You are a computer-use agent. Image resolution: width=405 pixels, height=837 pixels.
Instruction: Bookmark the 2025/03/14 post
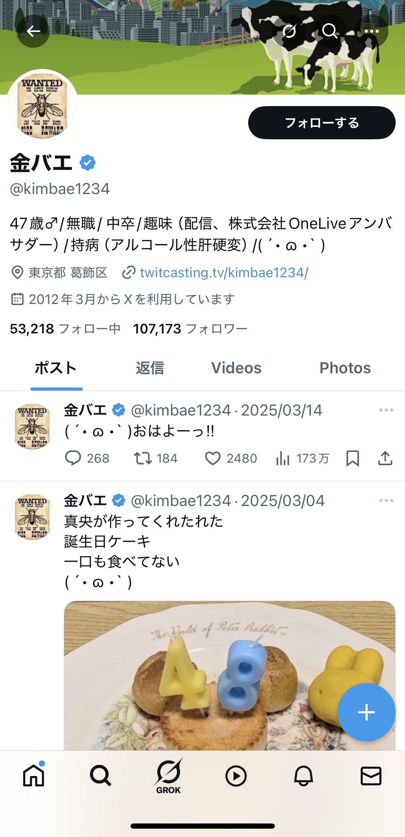click(352, 458)
